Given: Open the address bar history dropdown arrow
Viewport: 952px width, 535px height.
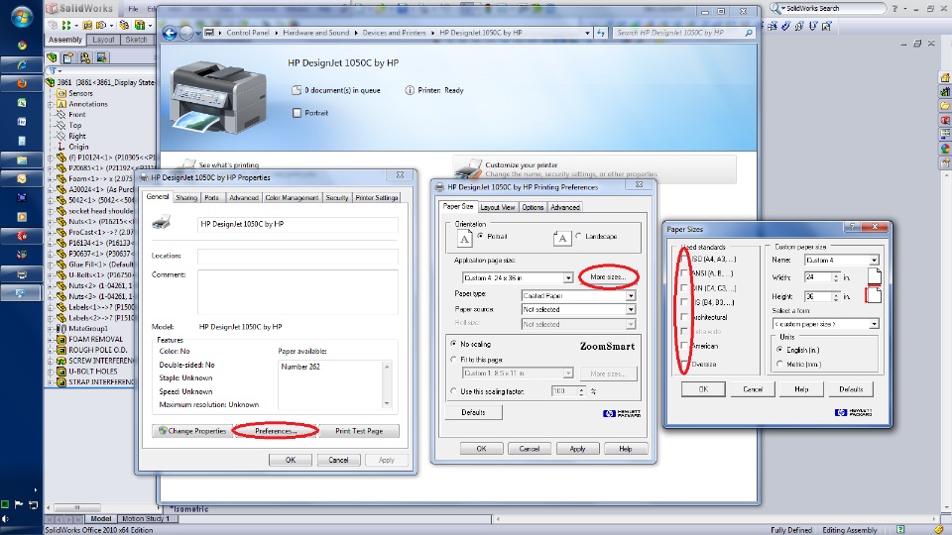Looking at the screenshot, I should click(587, 33).
